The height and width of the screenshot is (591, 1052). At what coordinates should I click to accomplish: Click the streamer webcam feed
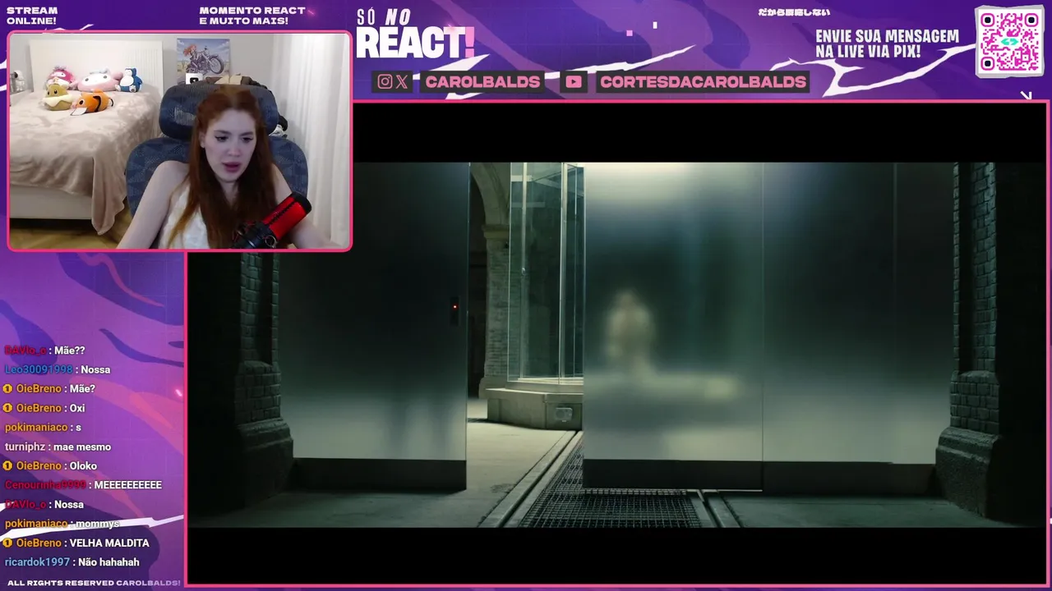point(179,140)
